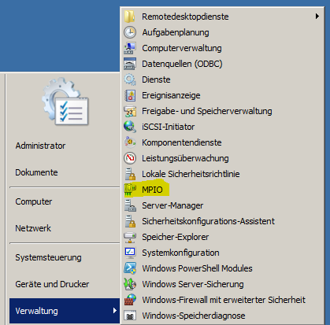Select the highlighted MPIO entry
This screenshot has width=330, height=325.
[222, 190]
